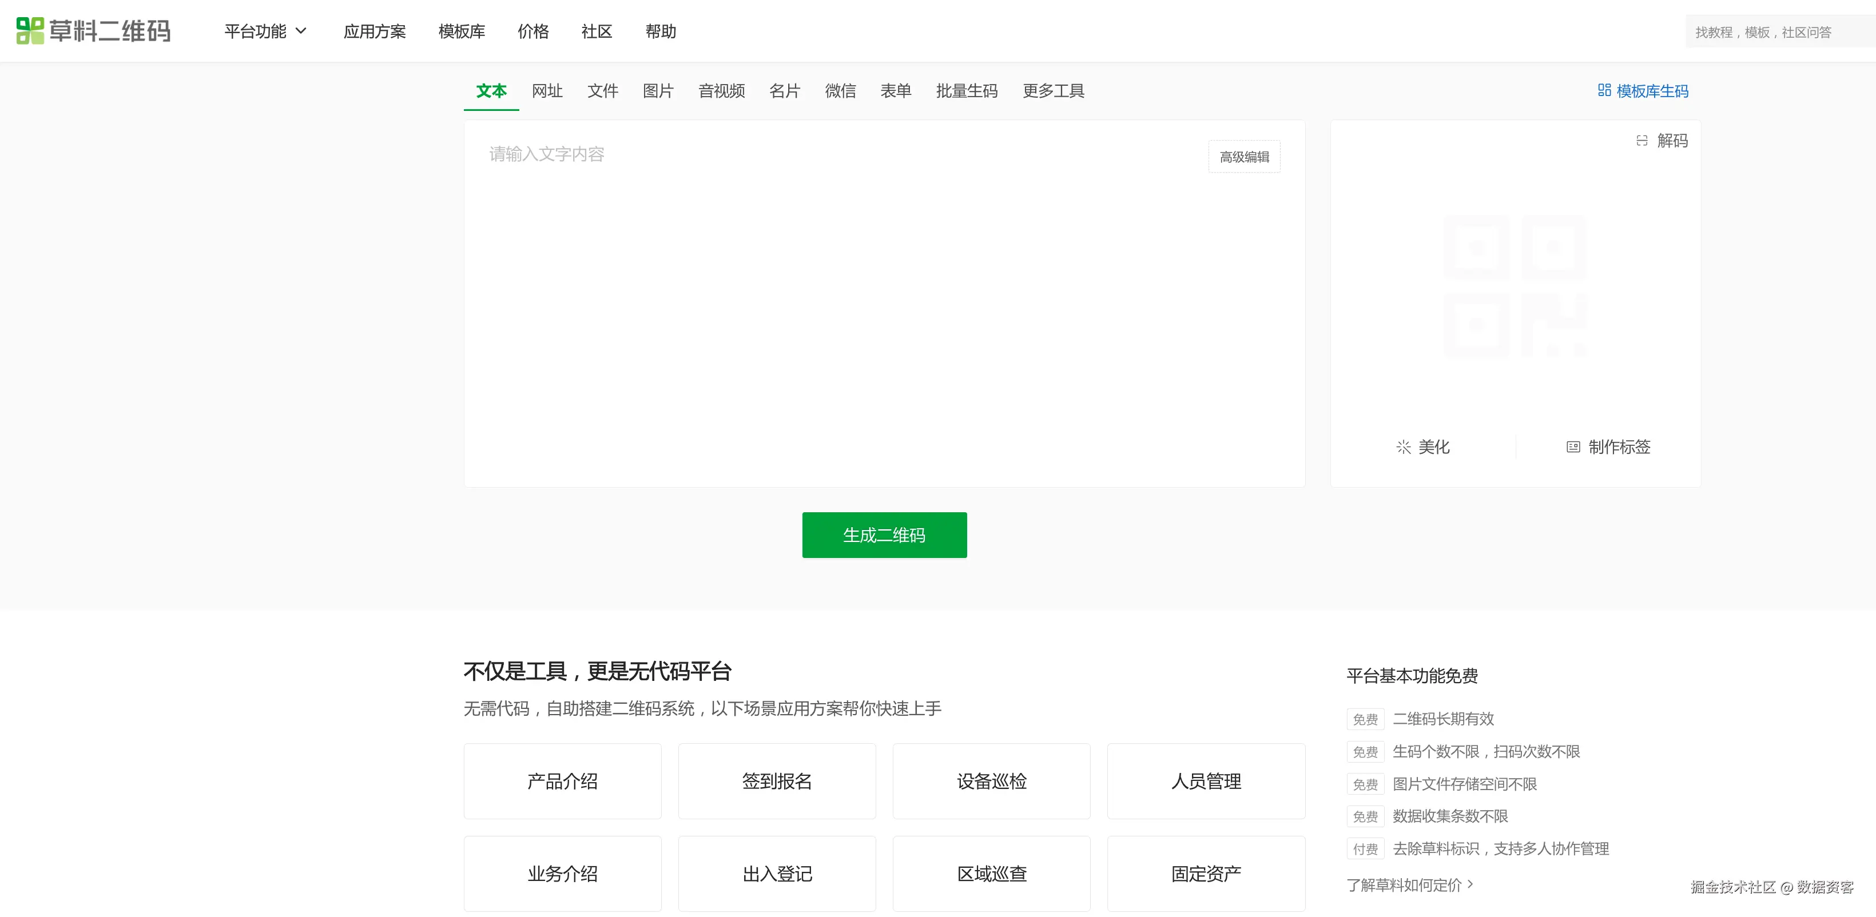
Task: Choose the 签到报名 solution card
Action: (776, 781)
